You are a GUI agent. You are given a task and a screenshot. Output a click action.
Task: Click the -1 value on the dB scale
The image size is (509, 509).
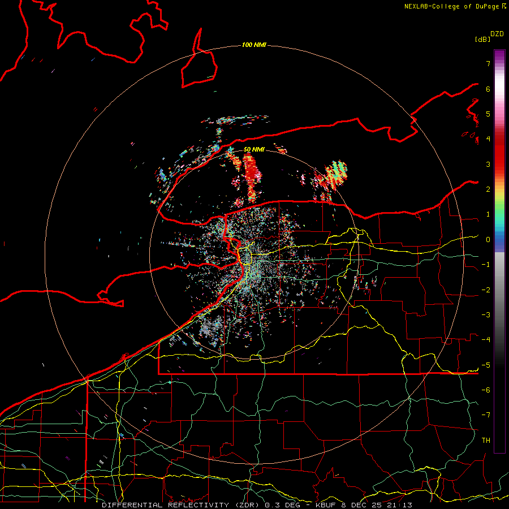486,265
